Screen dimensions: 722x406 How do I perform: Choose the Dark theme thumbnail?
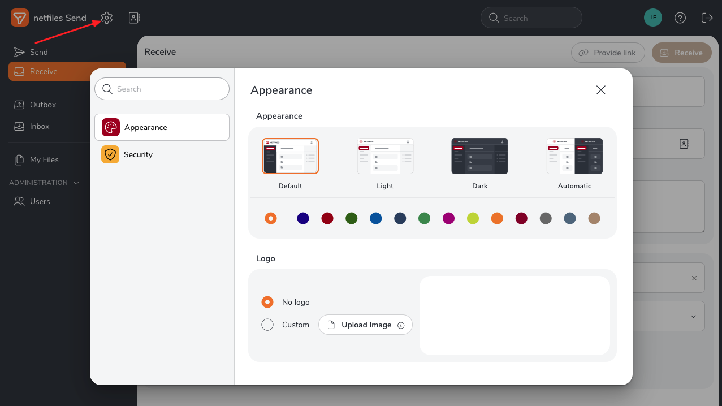479,156
